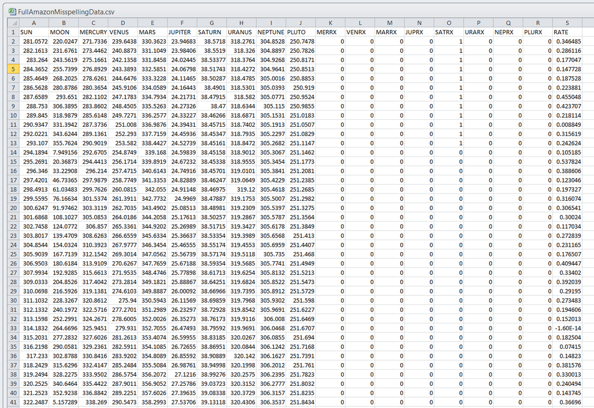Click cell with value 319.12
This screenshot has width=594, height=408.
click(x=241, y=189)
